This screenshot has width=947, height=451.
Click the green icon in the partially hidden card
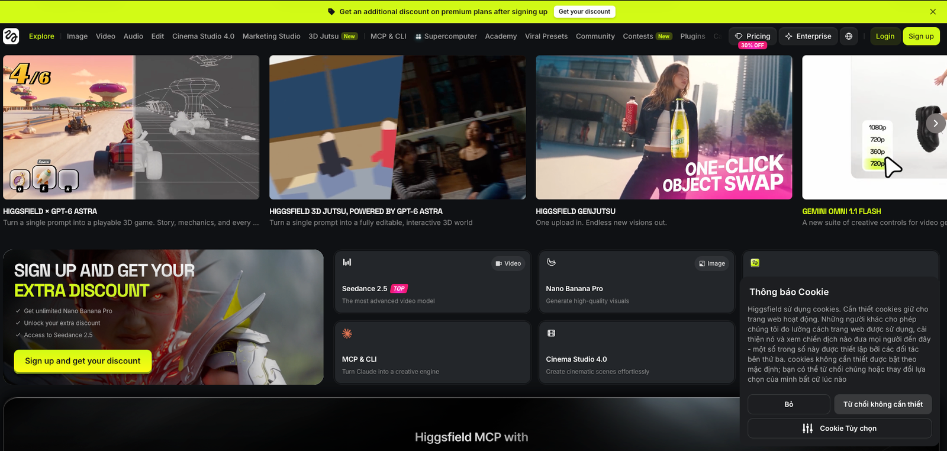[x=755, y=263]
